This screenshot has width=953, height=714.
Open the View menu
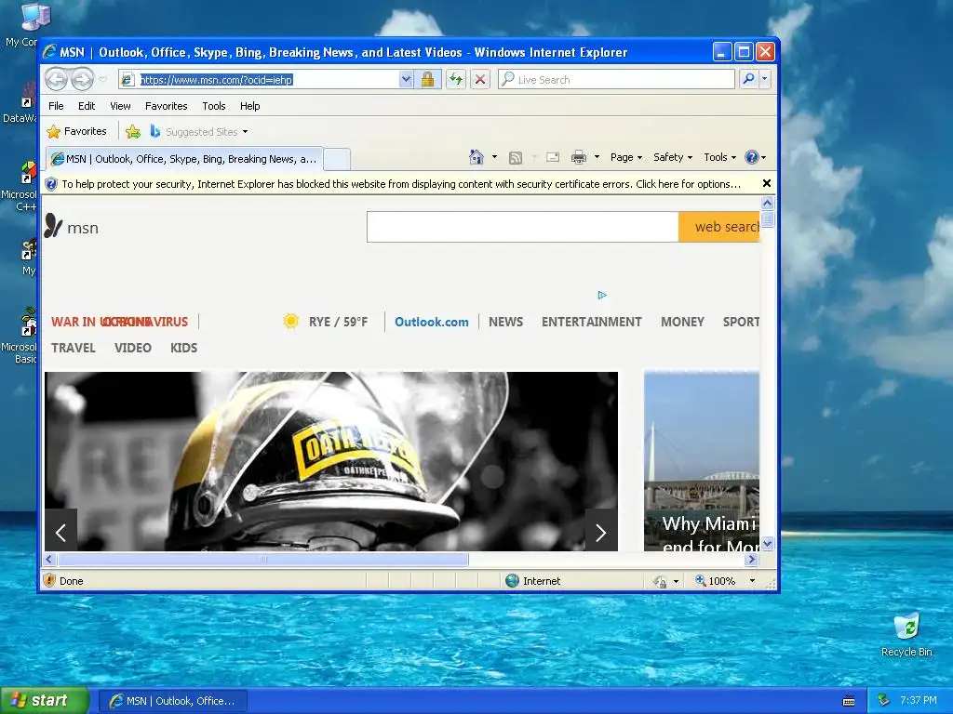pyautogui.click(x=120, y=106)
